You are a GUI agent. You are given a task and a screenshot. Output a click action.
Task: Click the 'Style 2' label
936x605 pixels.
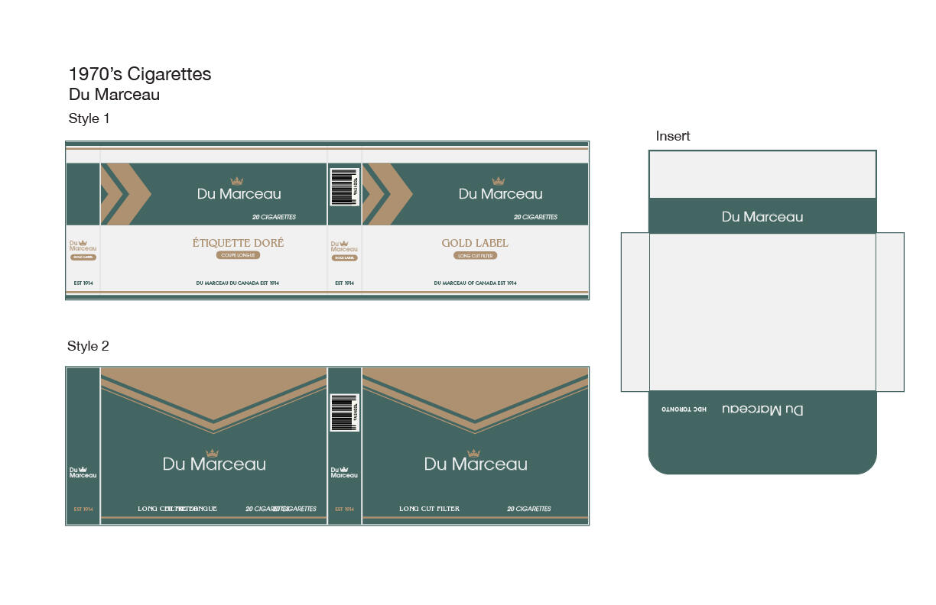[88, 346]
